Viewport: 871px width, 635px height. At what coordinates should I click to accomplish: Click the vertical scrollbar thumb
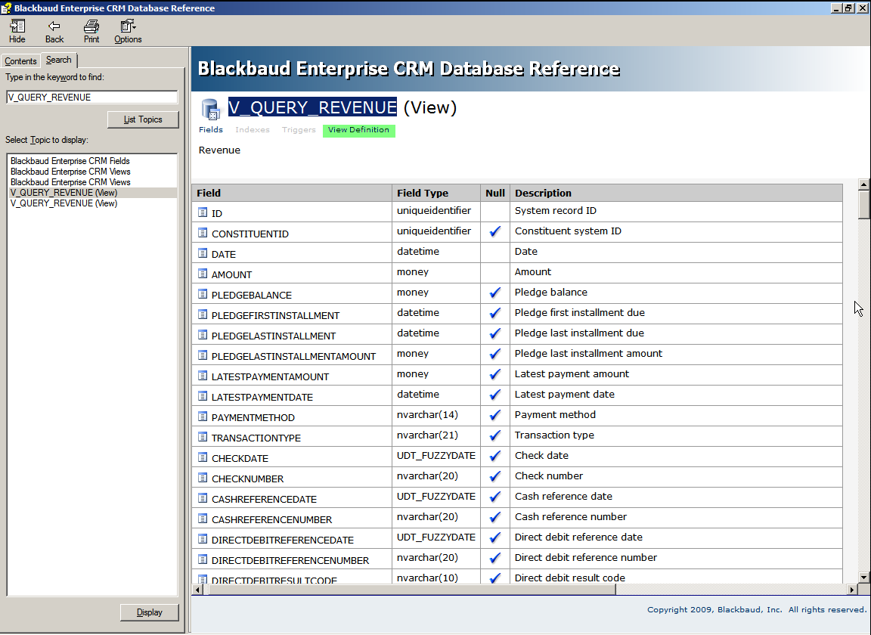(863, 205)
